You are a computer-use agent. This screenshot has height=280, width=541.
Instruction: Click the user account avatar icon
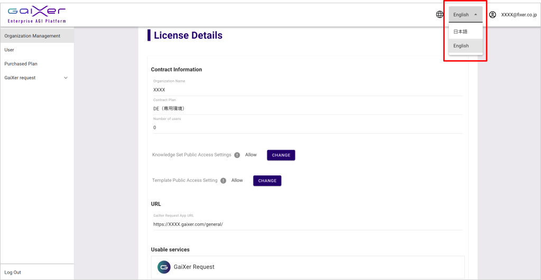pos(492,15)
